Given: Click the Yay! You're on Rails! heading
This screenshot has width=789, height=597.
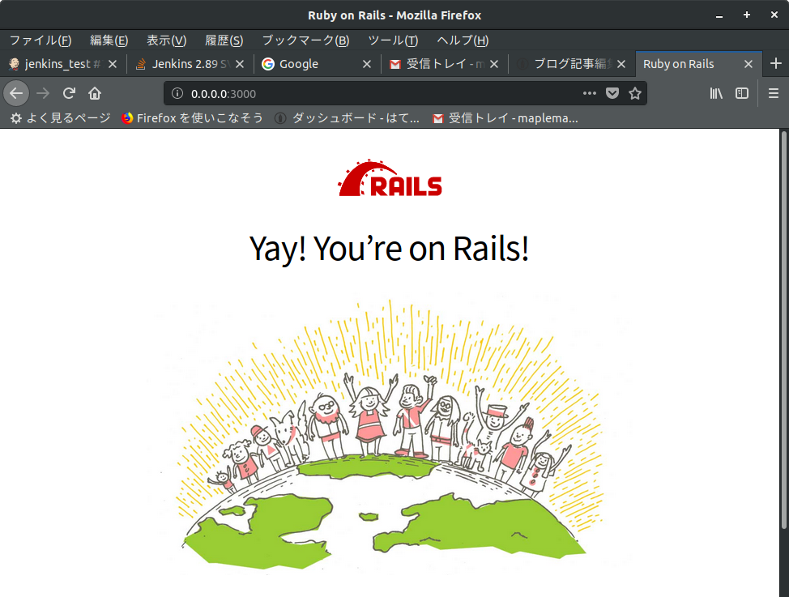Looking at the screenshot, I should 389,248.
